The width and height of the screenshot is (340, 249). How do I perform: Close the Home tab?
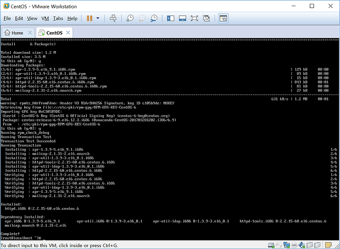(30, 33)
